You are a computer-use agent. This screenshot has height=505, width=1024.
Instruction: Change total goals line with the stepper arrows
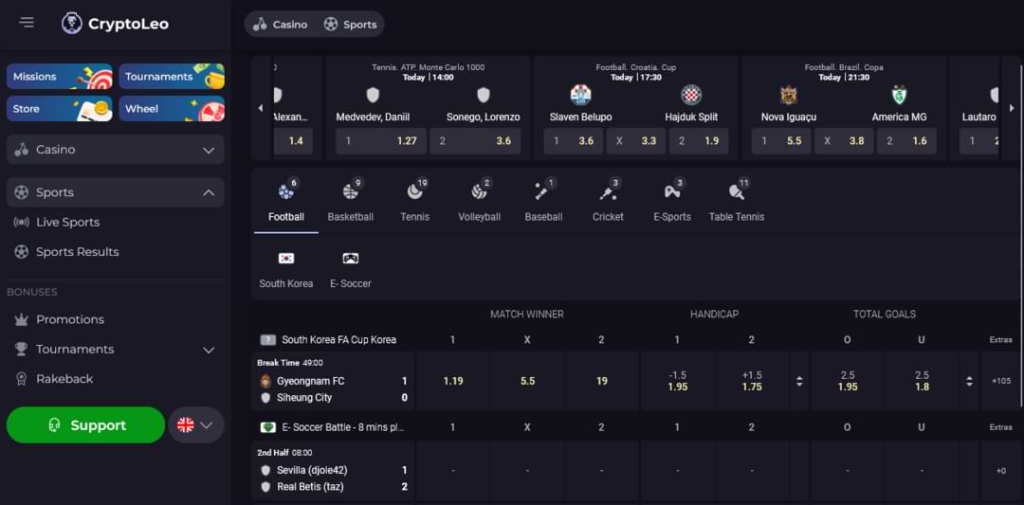(969, 381)
